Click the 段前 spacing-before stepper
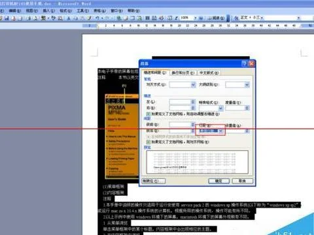Screen dimensions: 314x235 point(192,125)
